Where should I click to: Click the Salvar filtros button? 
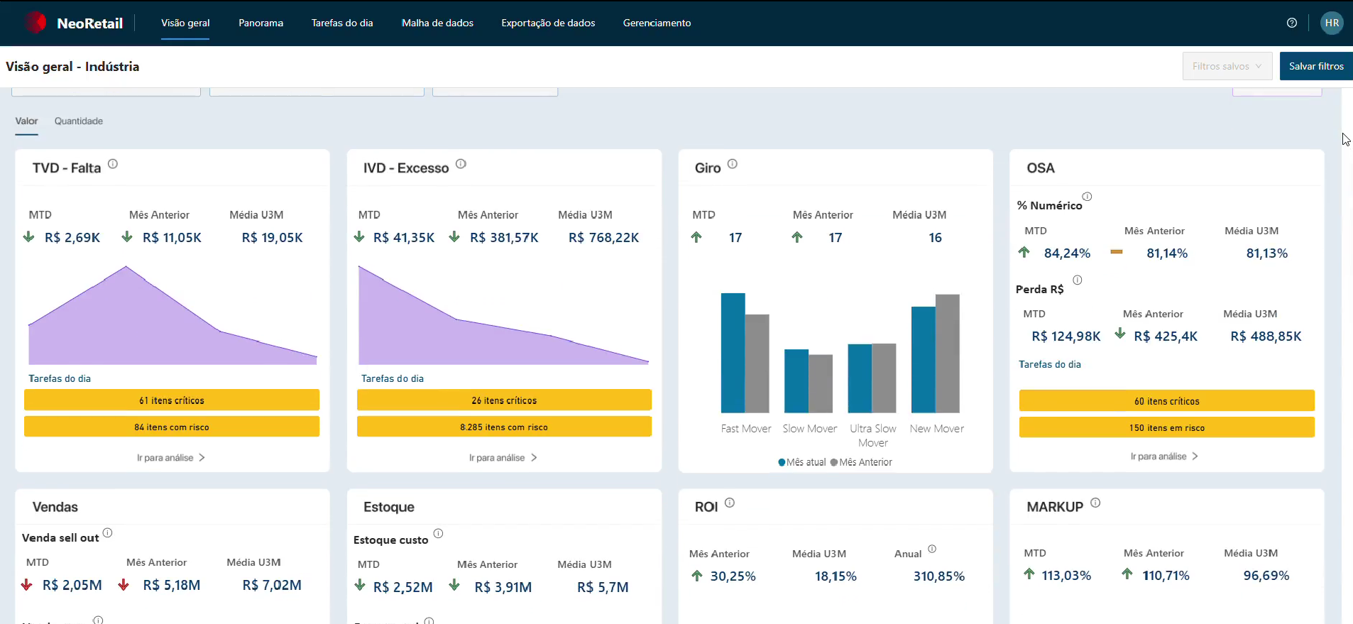coord(1316,66)
